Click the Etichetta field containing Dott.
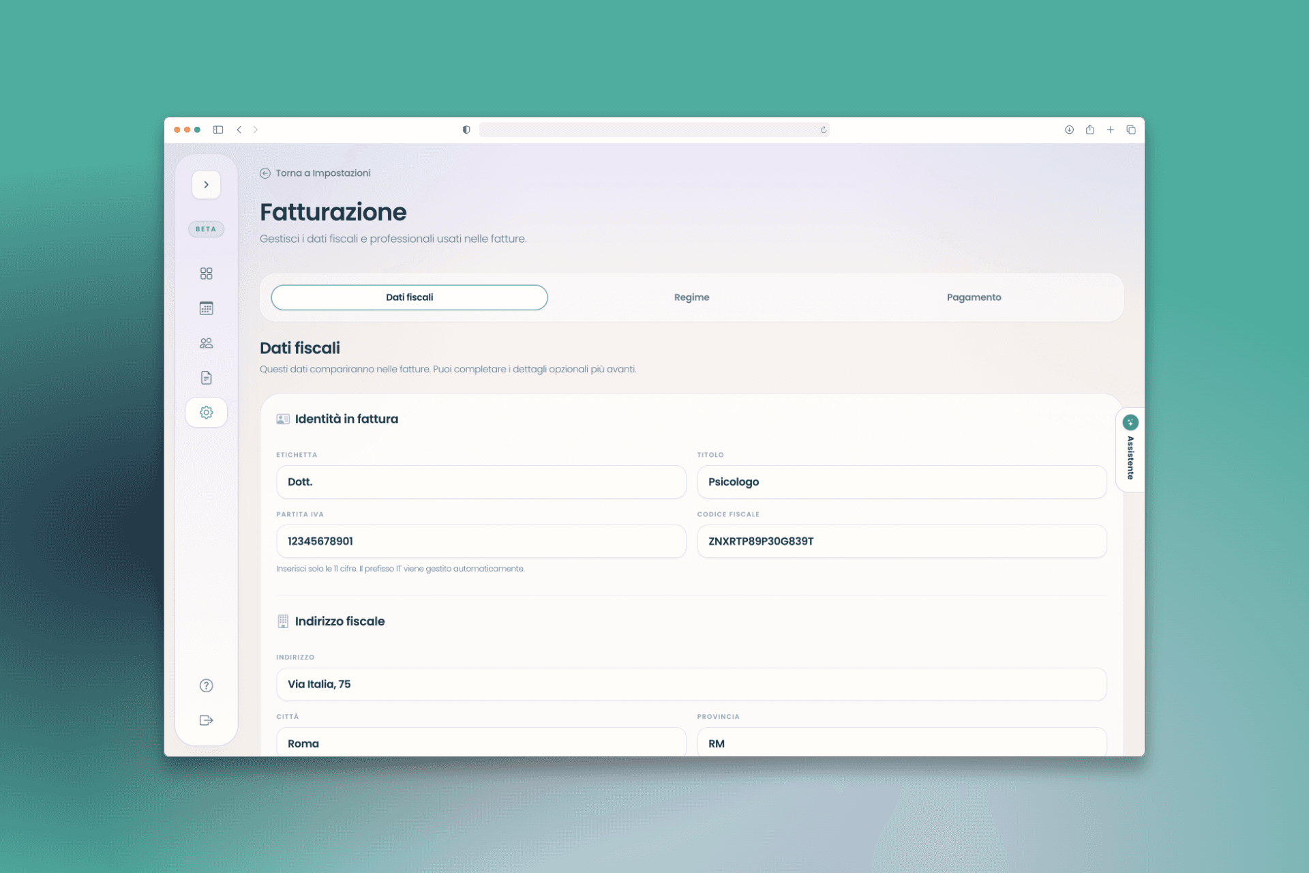1309x873 pixels. [481, 482]
